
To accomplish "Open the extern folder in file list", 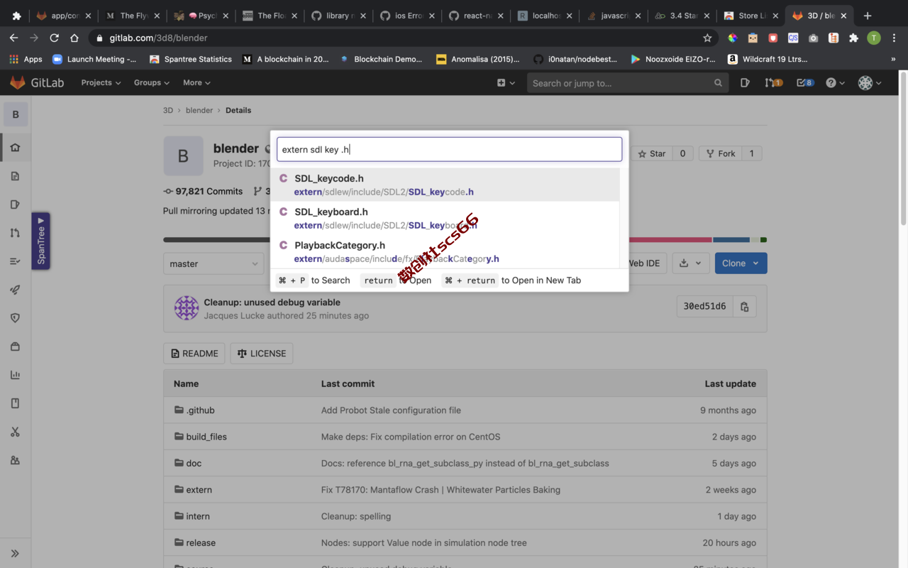I will click(x=199, y=490).
